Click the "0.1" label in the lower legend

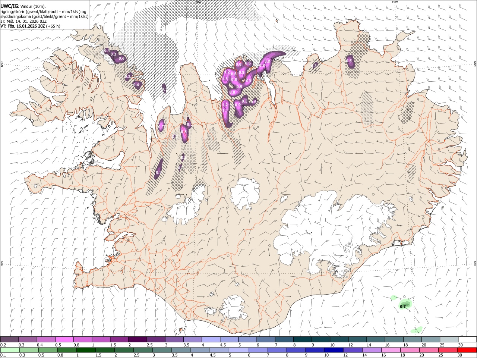[3, 355]
